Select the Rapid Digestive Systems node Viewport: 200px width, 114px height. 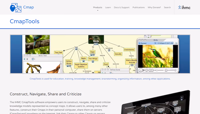[81, 65]
